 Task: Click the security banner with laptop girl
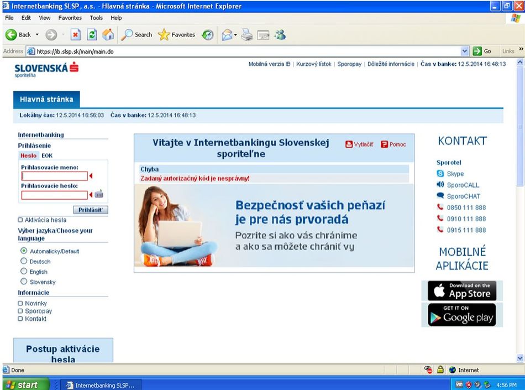pyautogui.click(x=274, y=226)
